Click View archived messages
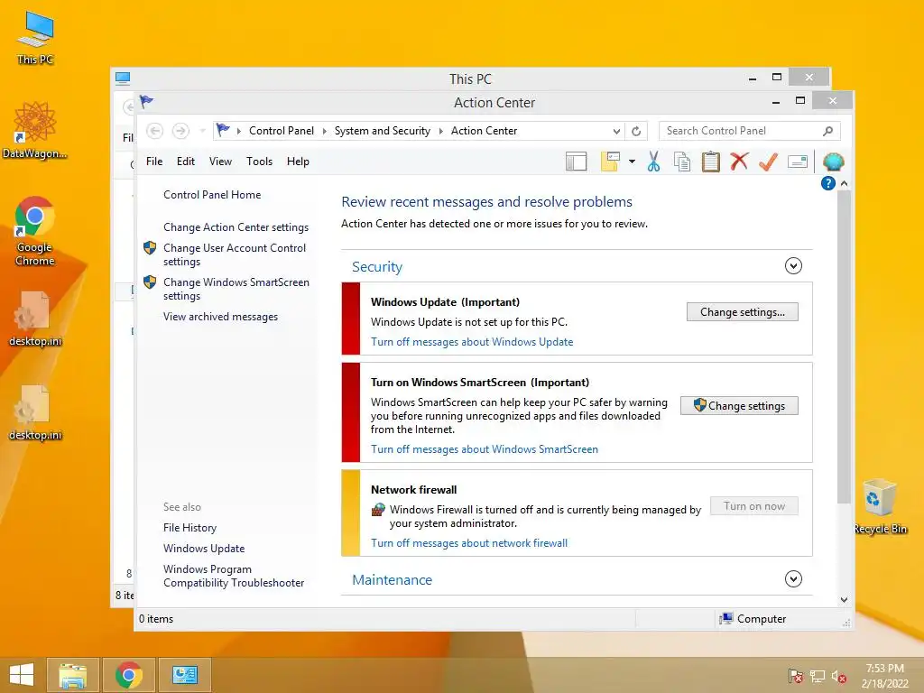 [x=220, y=317]
